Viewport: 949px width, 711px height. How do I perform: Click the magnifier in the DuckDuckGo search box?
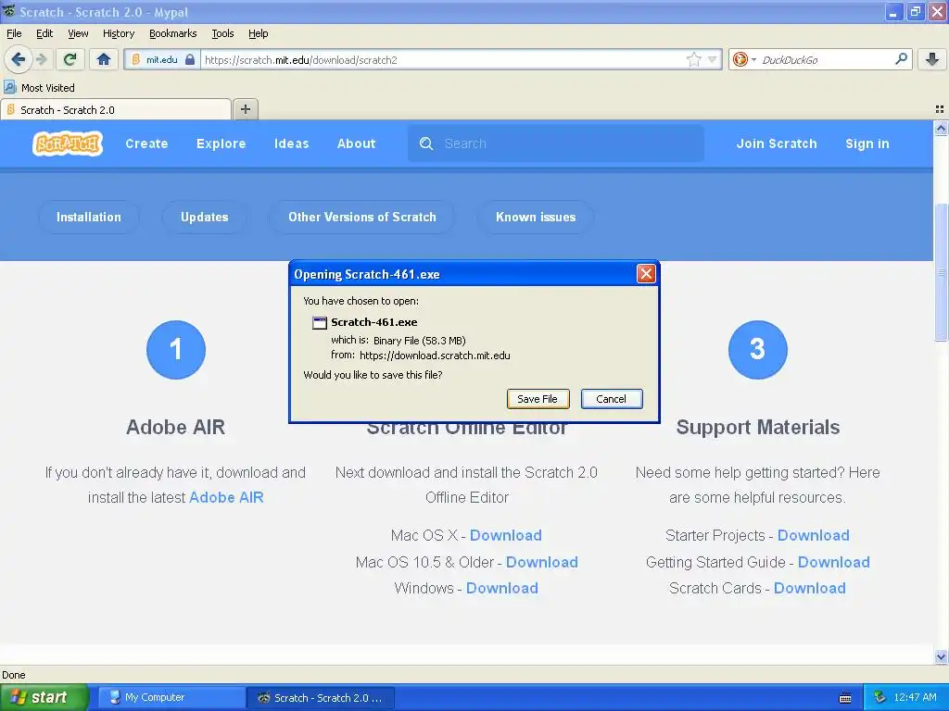pyautogui.click(x=901, y=59)
